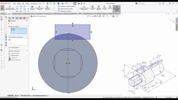Select the Sketch Fillet tool

[x=24, y=11]
